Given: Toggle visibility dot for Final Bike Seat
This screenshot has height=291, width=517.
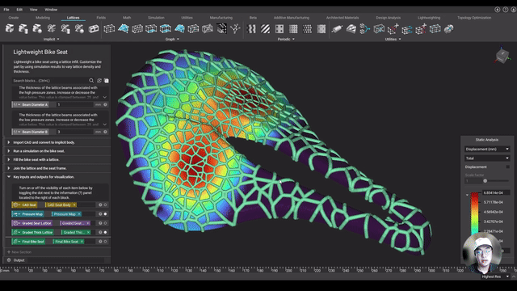Looking at the screenshot, I should [106, 242].
